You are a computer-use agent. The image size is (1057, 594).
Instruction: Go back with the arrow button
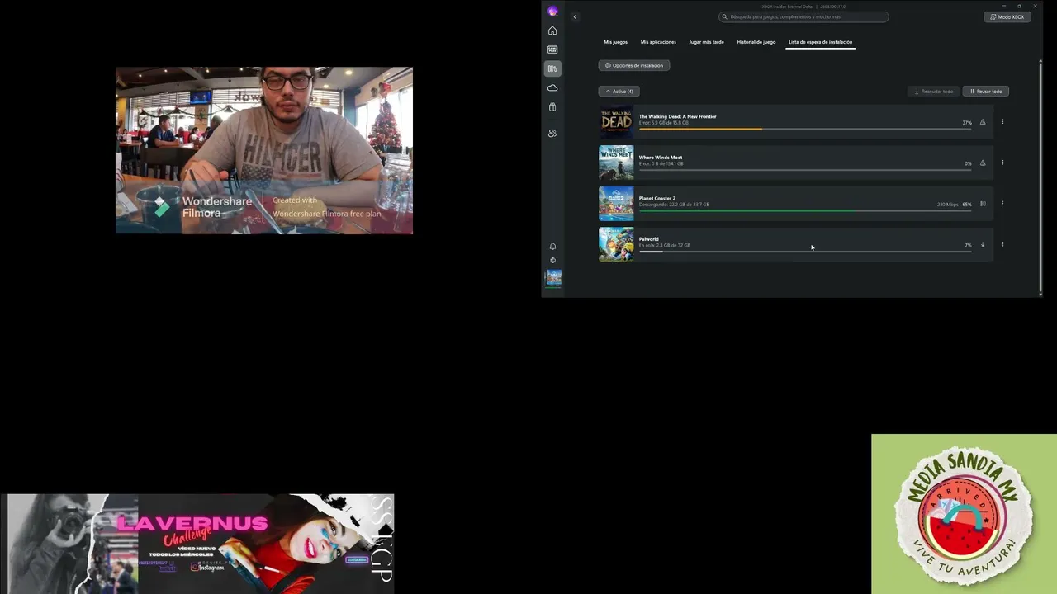tap(575, 16)
